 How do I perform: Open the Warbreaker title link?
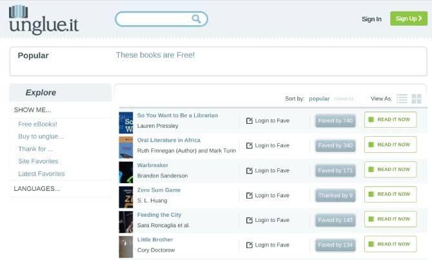pos(153,165)
